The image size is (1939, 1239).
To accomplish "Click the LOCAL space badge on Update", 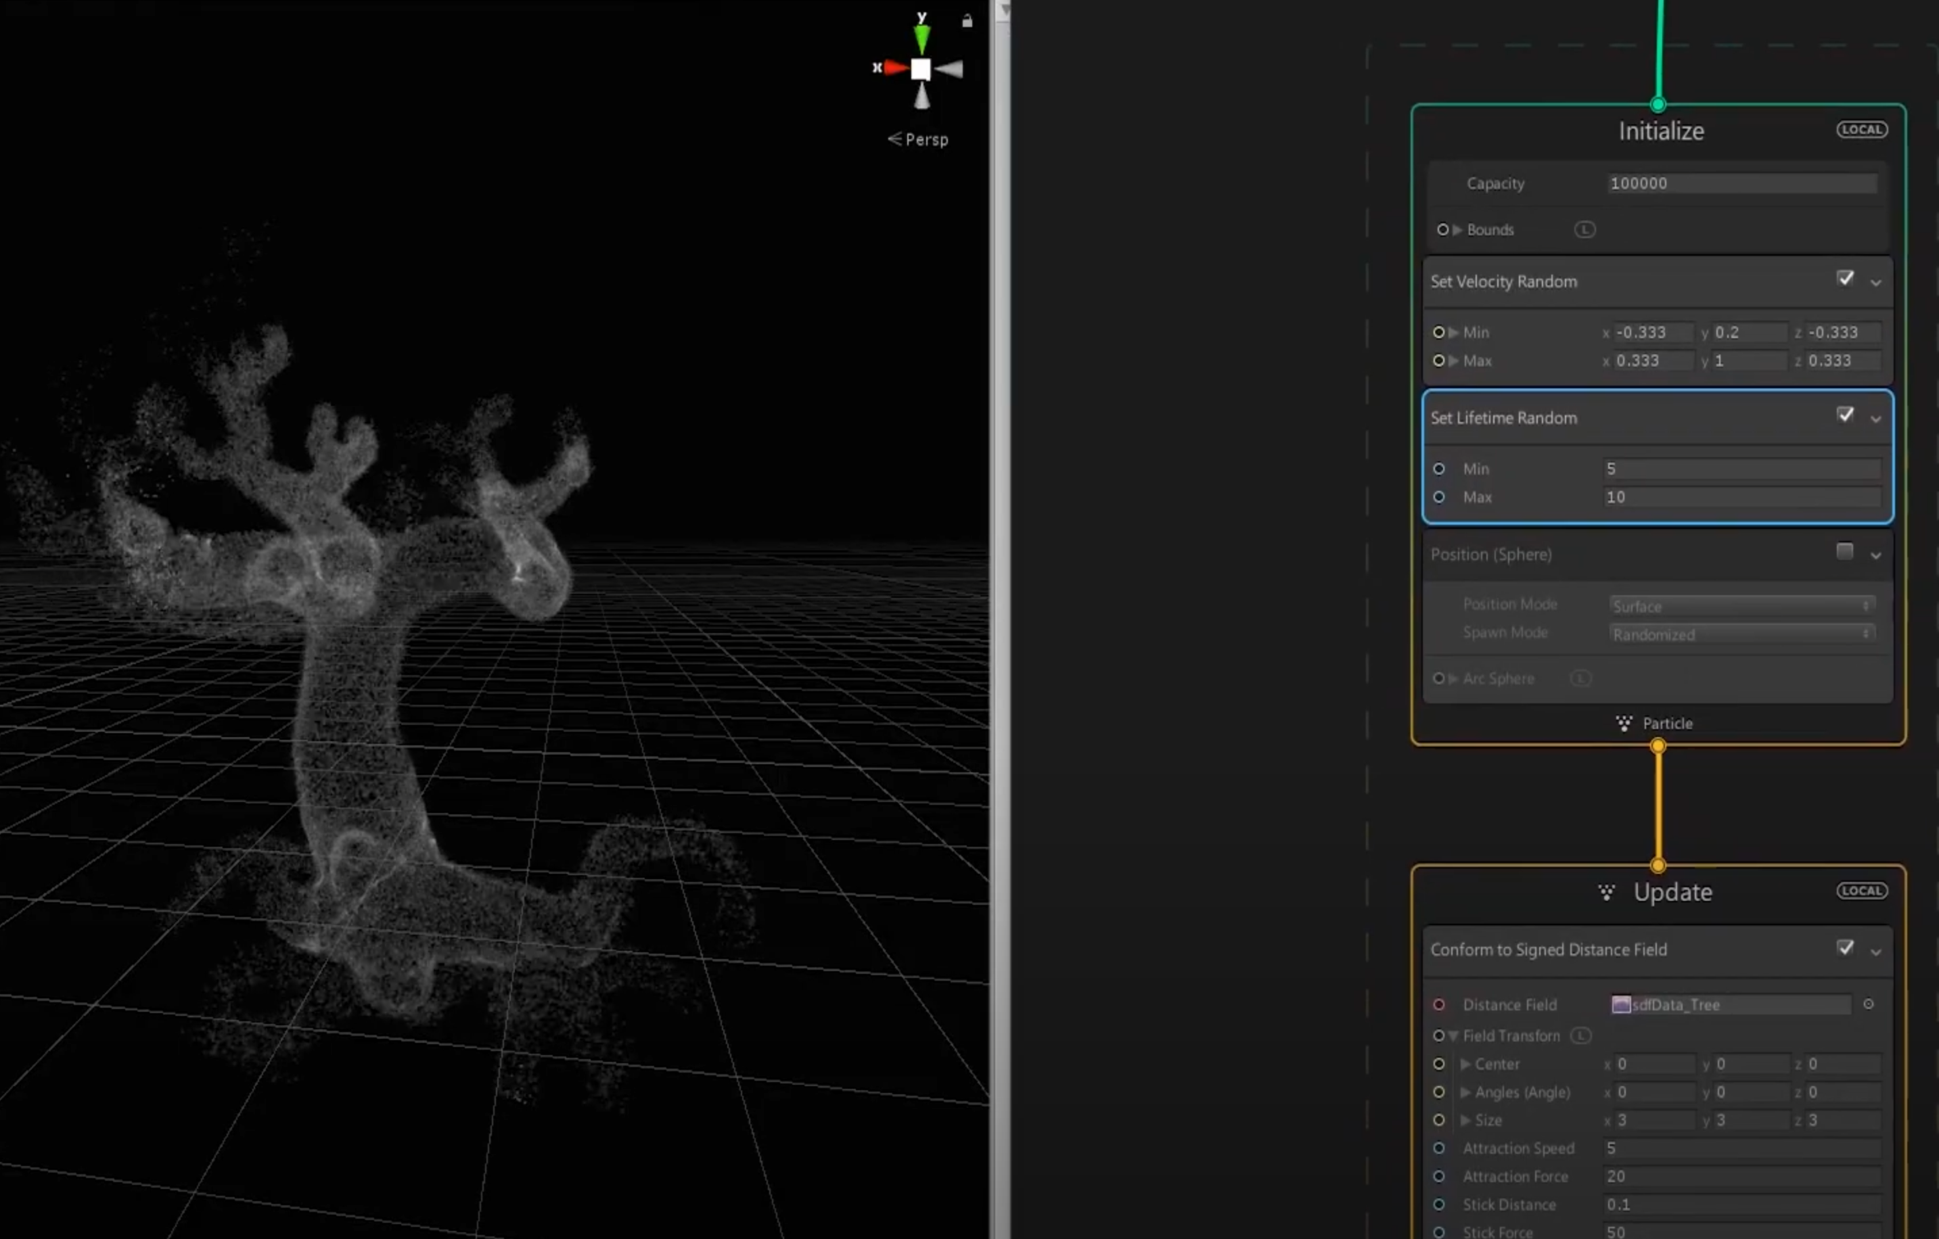I will pos(1861,891).
